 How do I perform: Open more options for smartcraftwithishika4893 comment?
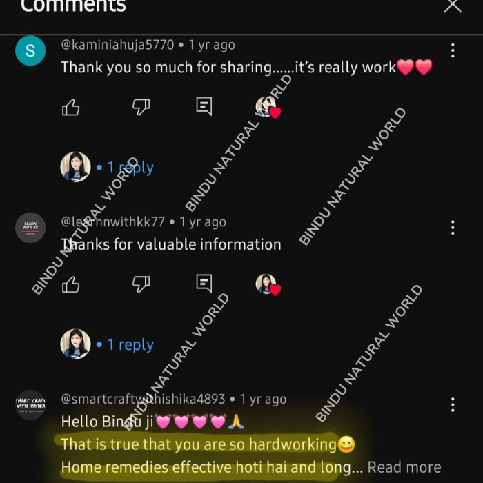point(453,405)
